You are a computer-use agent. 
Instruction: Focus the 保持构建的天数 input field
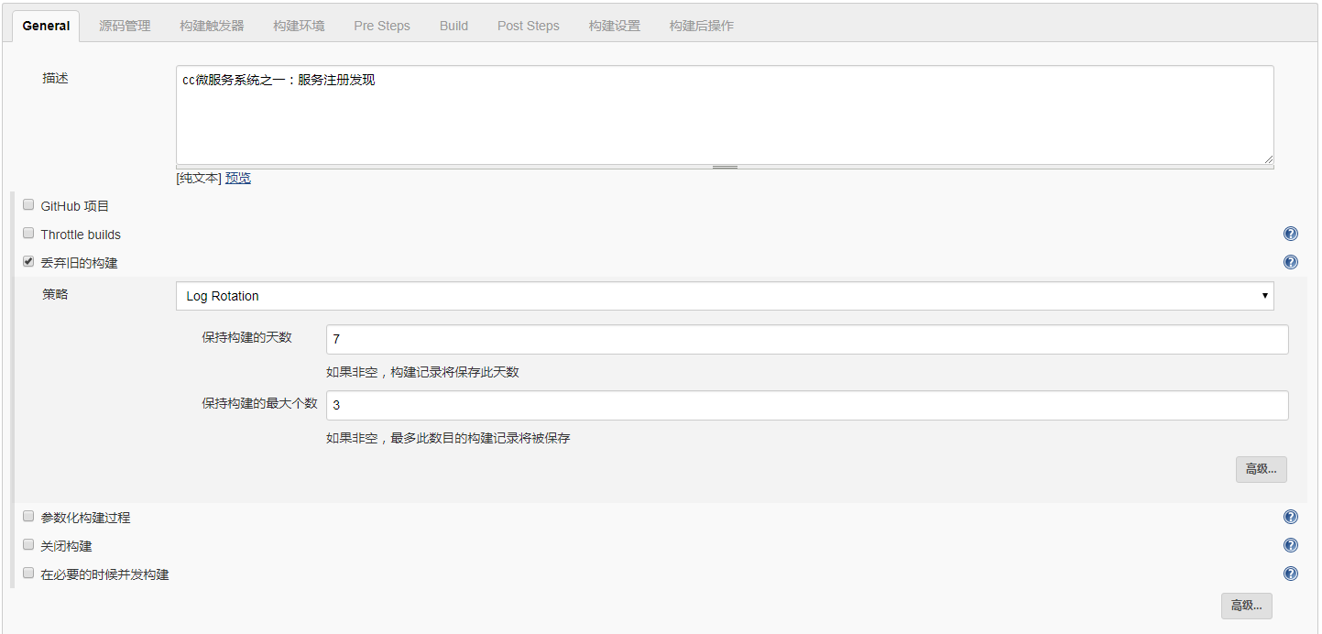pos(807,339)
